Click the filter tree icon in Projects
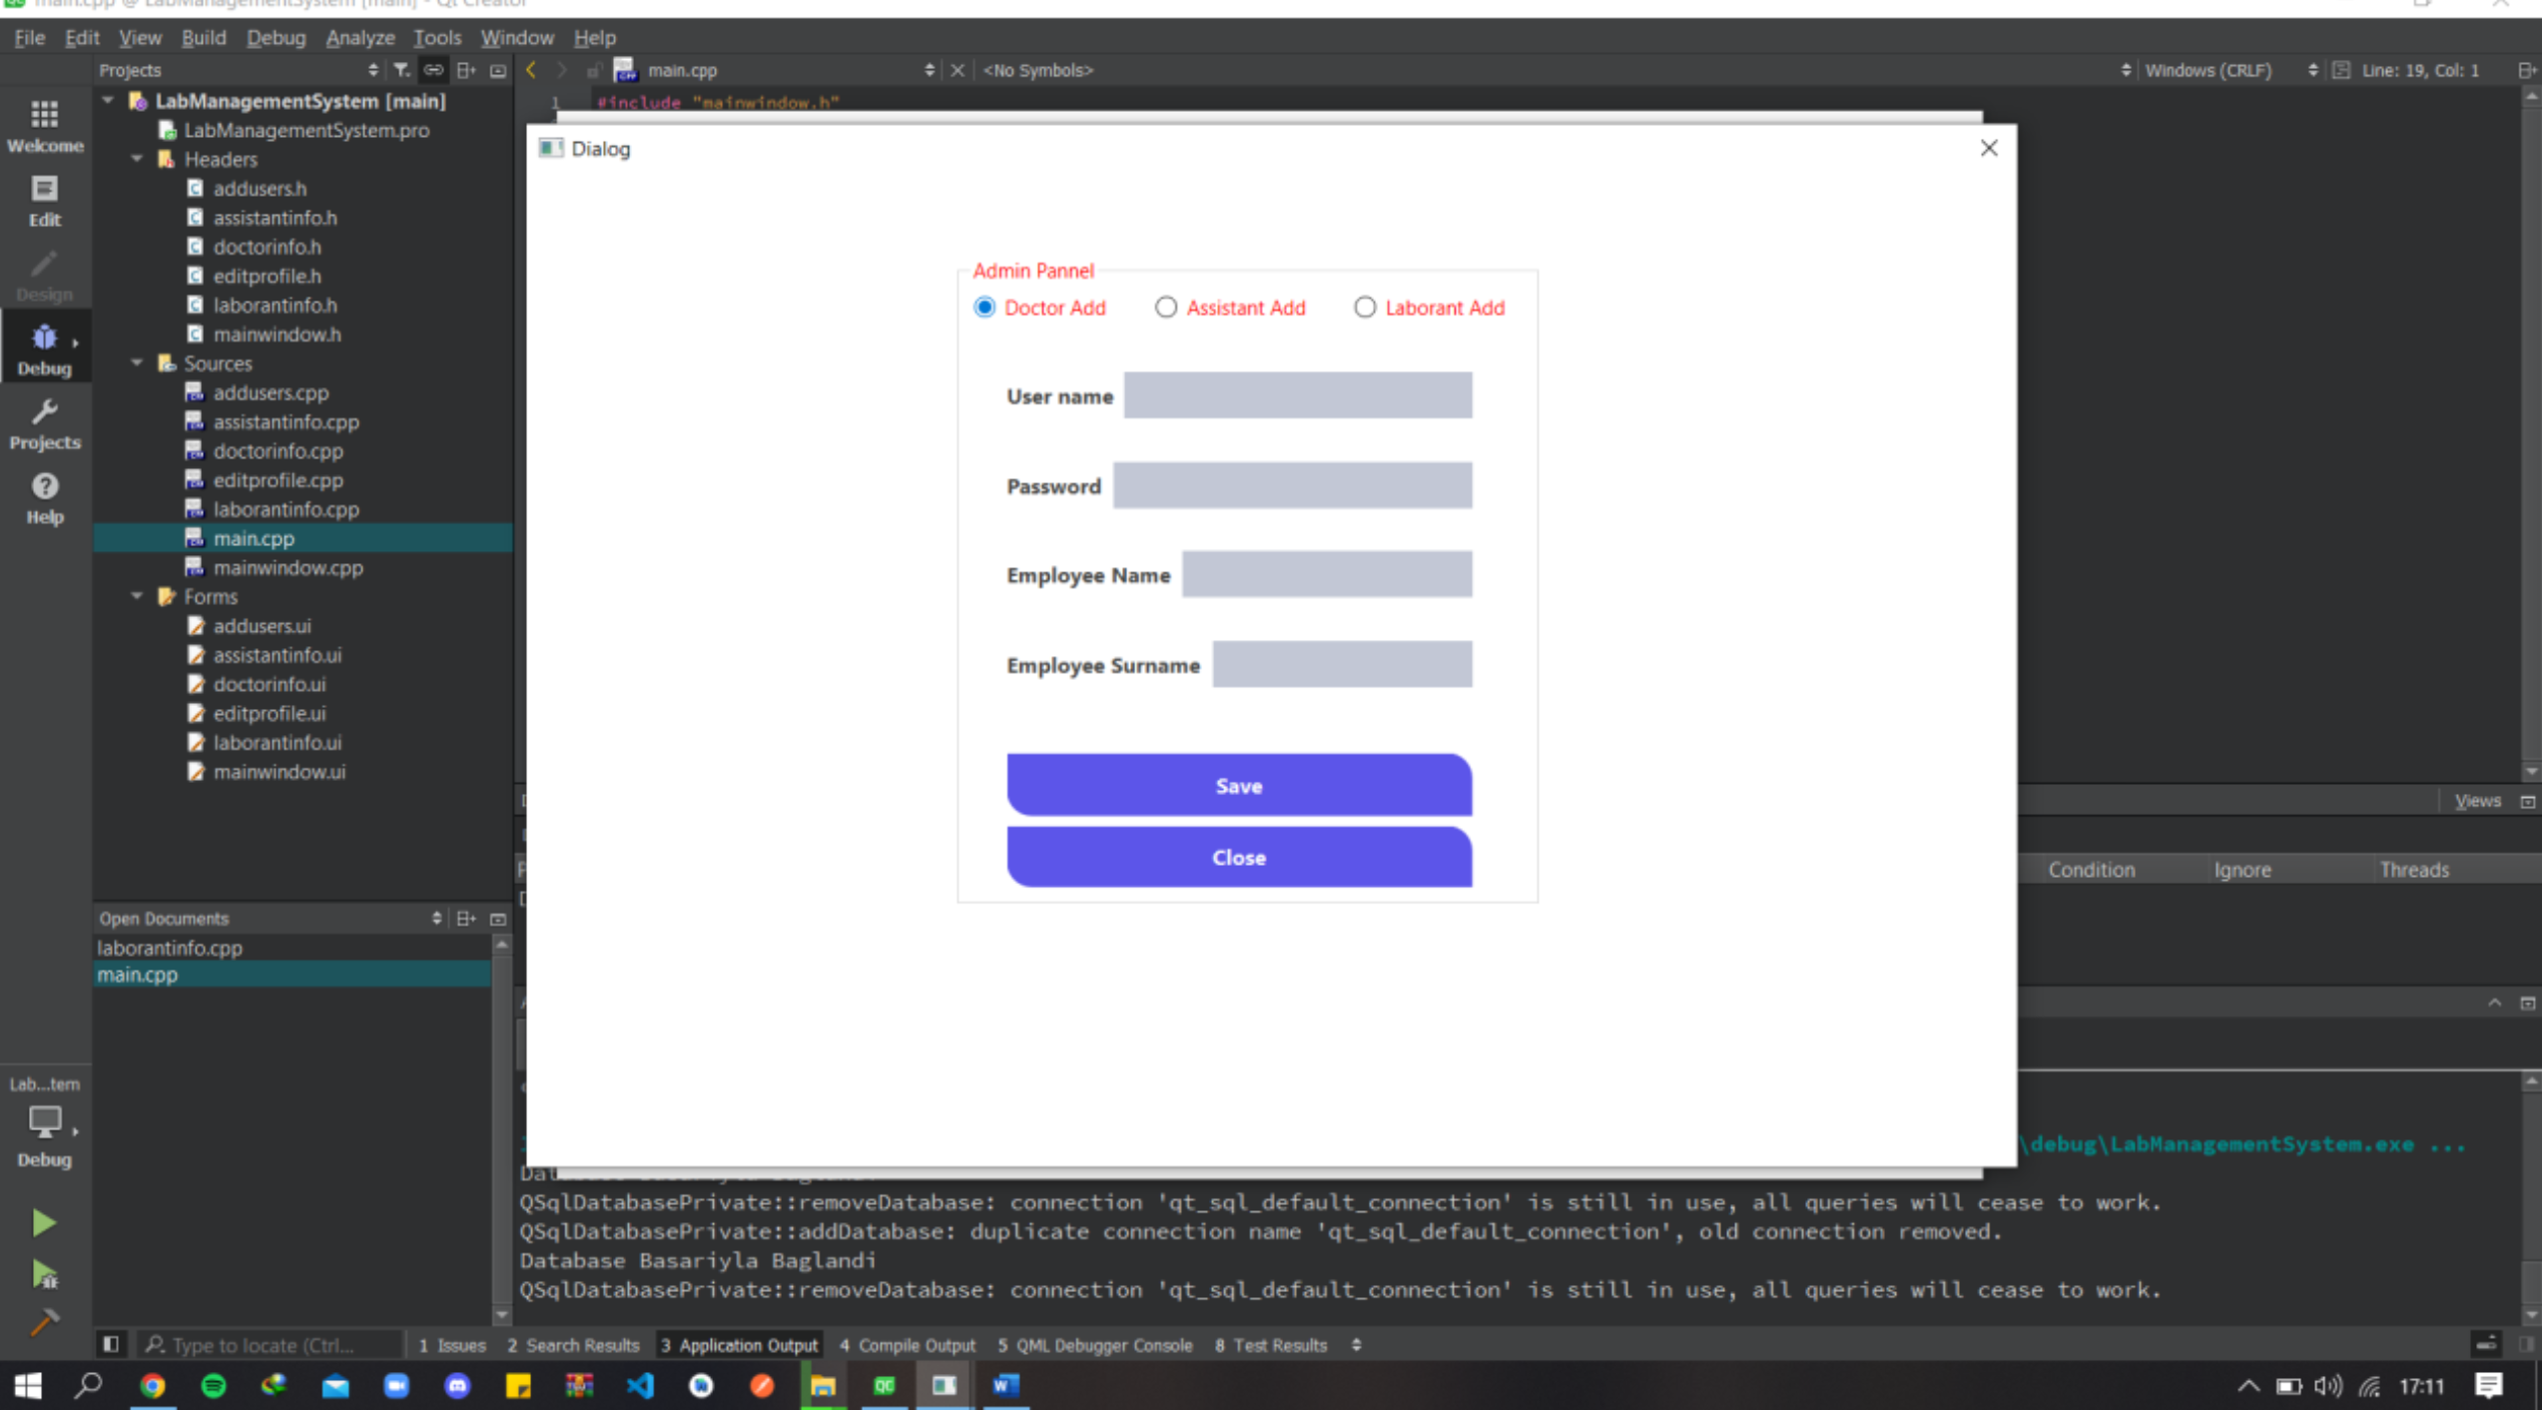Viewport: 2542px width, 1410px height. 401,70
